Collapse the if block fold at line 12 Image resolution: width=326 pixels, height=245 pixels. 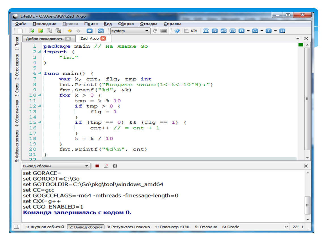[39, 106]
